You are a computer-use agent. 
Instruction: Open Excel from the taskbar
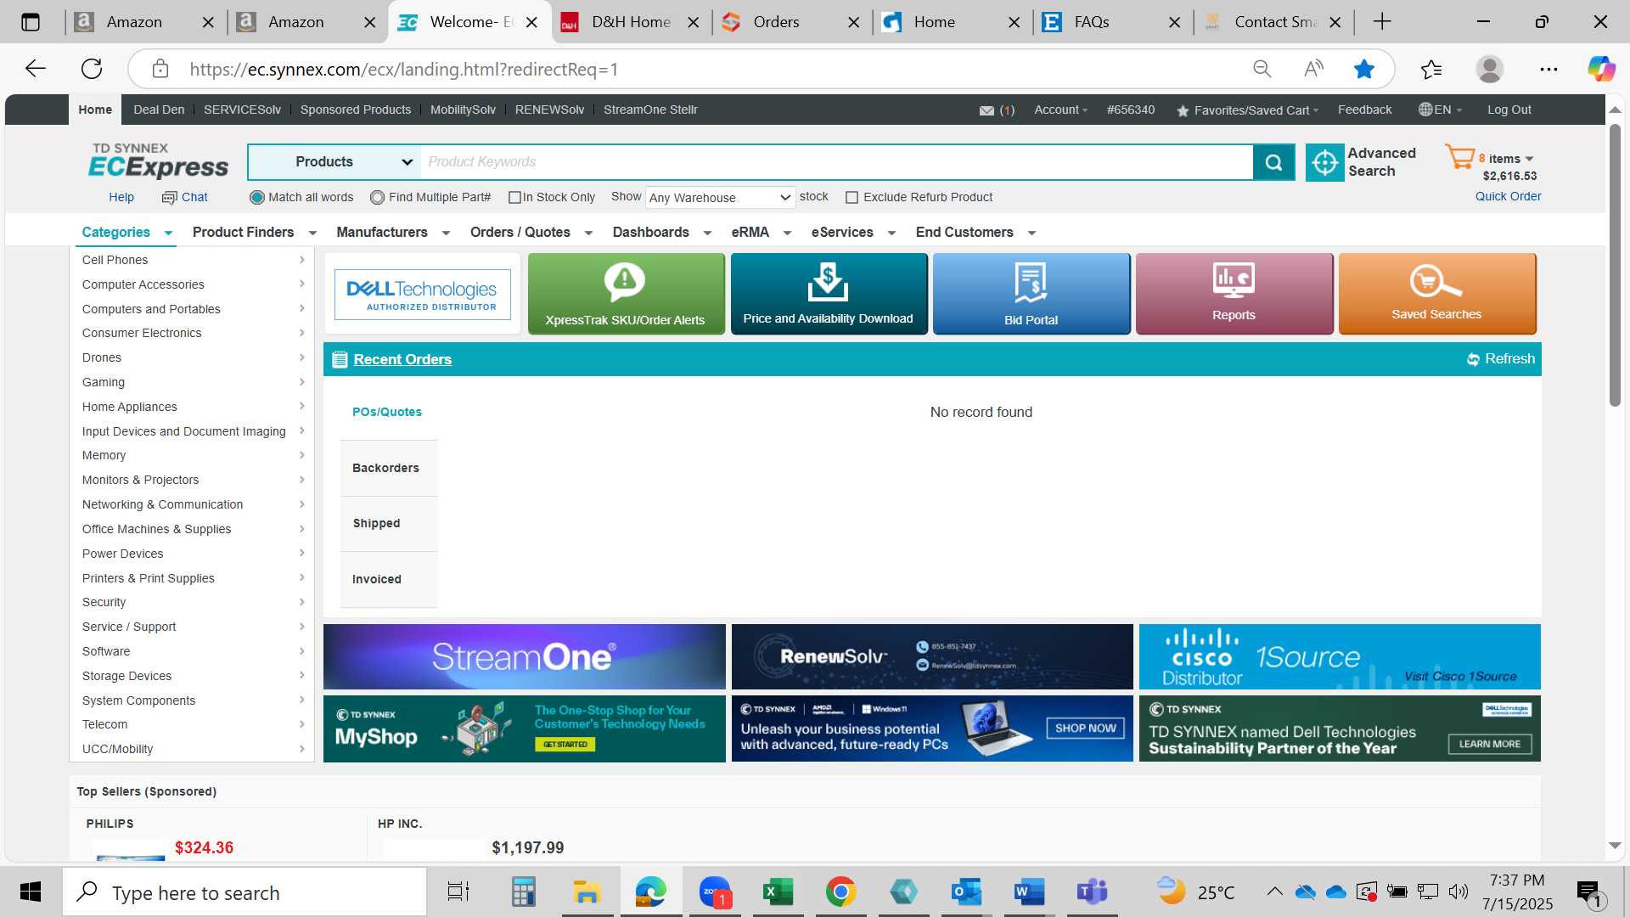[777, 892]
